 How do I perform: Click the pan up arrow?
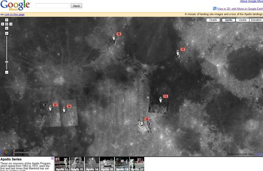click(x=7, y=20)
